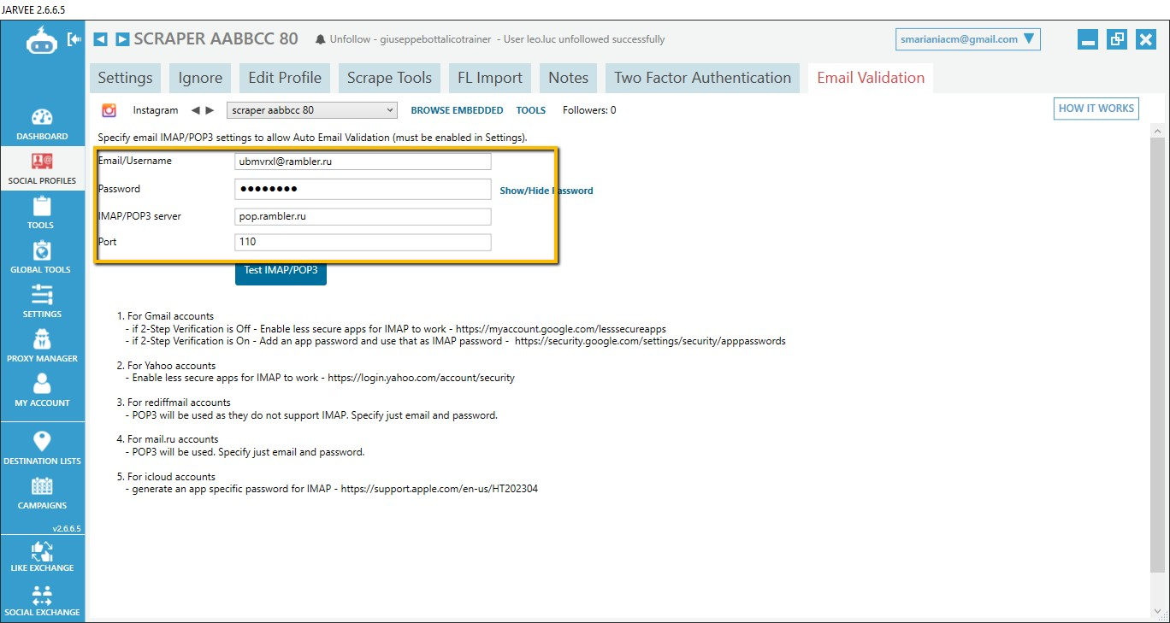The height and width of the screenshot is (623, 1170).
Task: Open Like Exchange in sidebar
Action: coord(42,556)
